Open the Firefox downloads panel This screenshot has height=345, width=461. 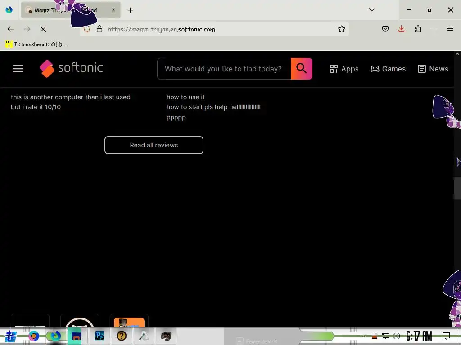click(x=401, y=29)
